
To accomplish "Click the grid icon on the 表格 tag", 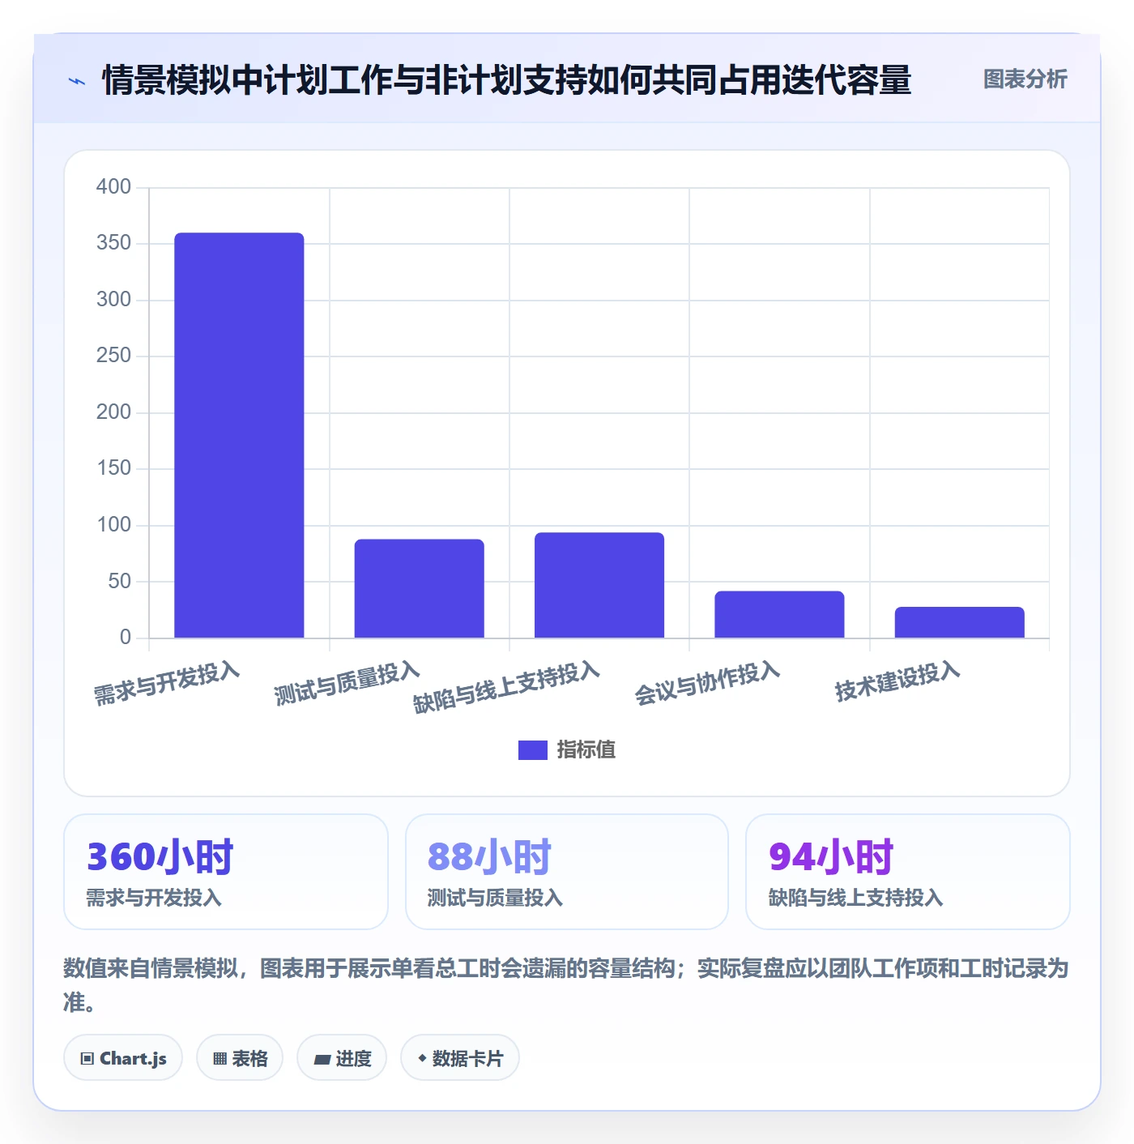I will tap(220, 1058).
